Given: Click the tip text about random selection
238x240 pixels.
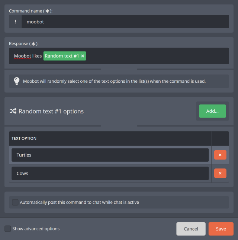Looking at the screenshot, I should 114,81.
